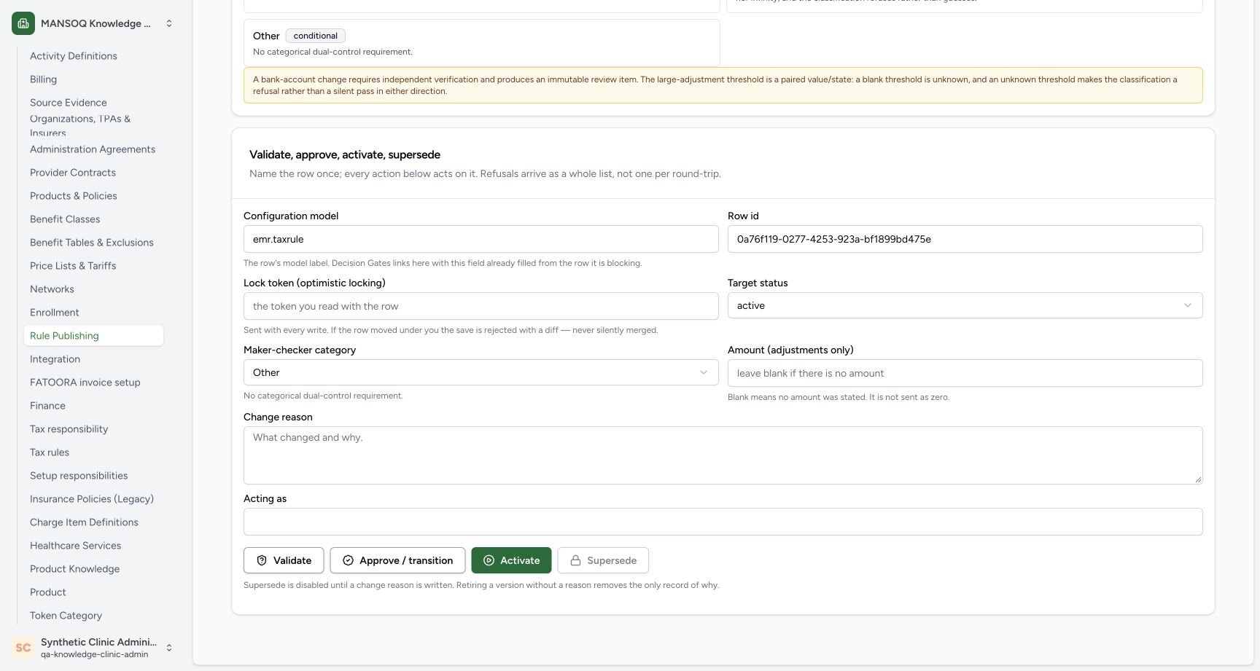Click the shield icon on the Validate button
This screenshot has height=671, width=1260.
pos(262,560)
